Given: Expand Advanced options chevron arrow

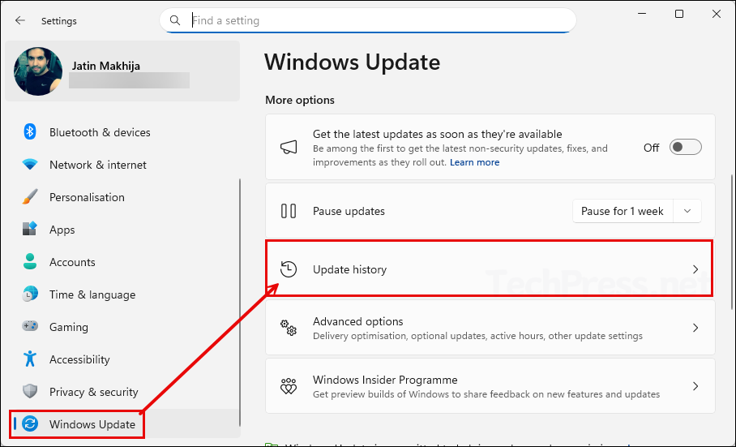Looking at the screenshot, I should click(x=695, y=328).
